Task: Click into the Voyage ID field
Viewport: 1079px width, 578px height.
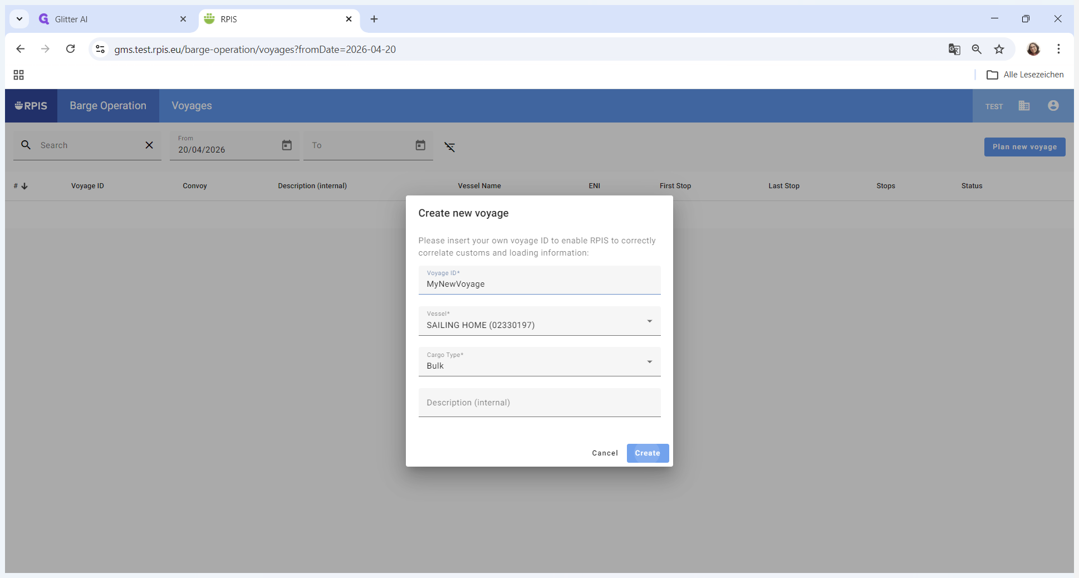Action: click(x=539, y=284)
